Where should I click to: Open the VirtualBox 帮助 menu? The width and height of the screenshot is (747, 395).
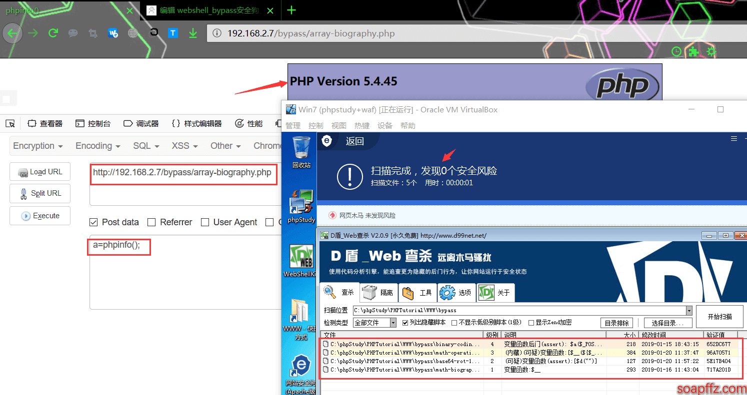coord(408,125)
